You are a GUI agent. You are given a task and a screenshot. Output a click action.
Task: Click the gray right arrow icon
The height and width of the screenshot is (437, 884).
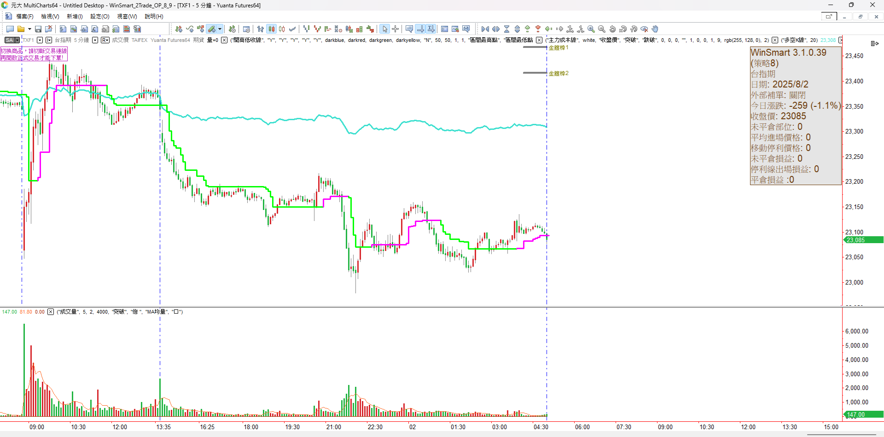[559, 29]
